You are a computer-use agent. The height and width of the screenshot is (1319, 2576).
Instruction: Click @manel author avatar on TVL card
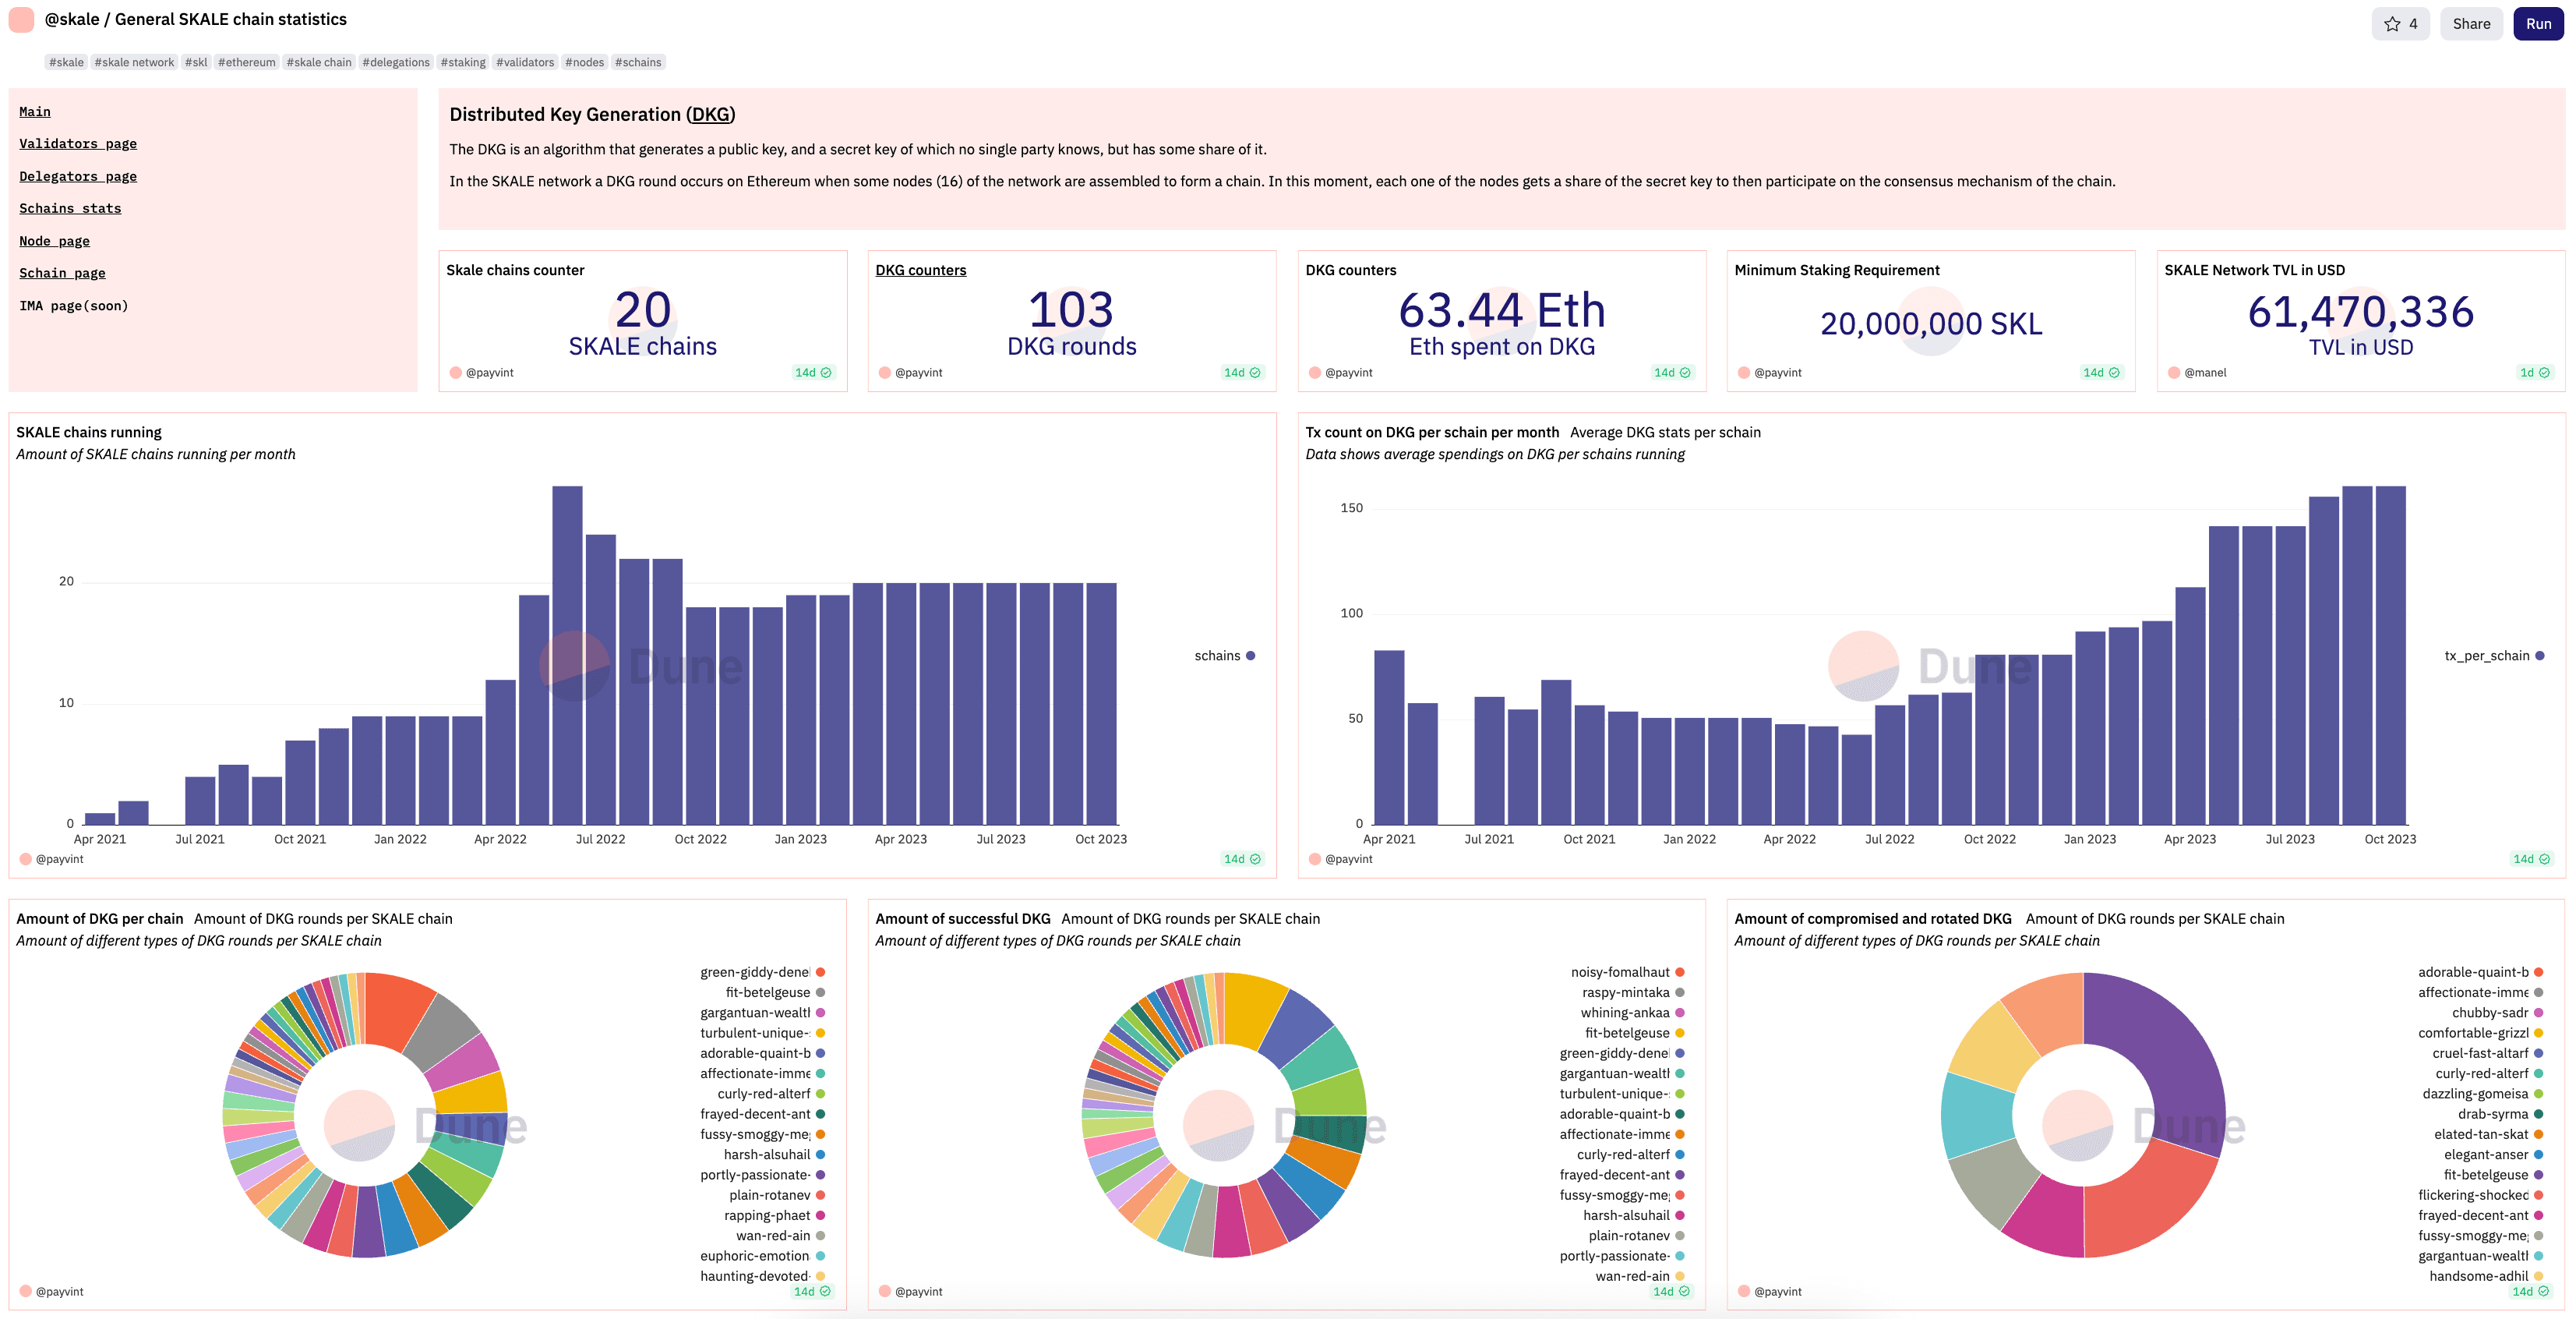click(x=2173, y=373)
